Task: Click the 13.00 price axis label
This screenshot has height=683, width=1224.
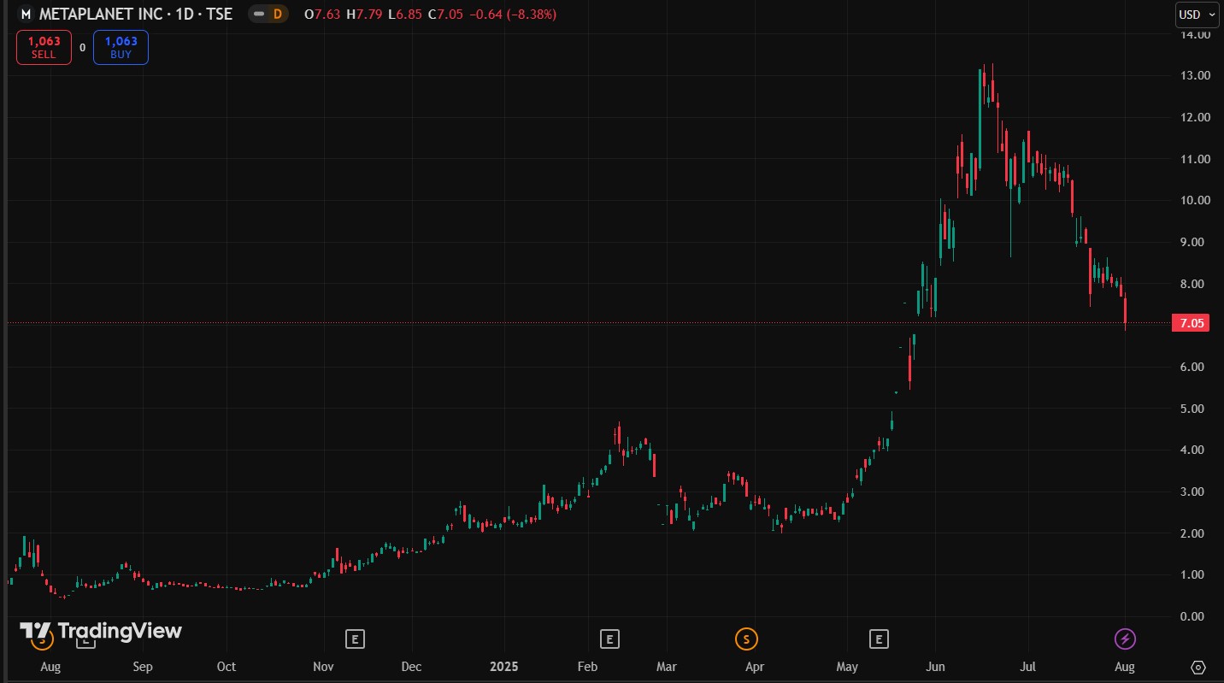Action: [x=1194, y=75]
